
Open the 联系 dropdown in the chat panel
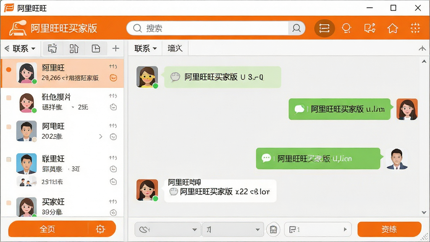[x=145, y=49]
